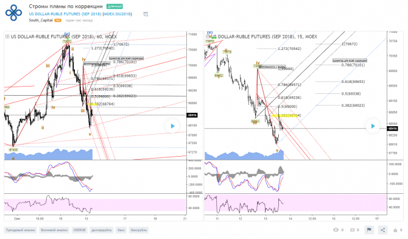
Task: Click the idea title Строим планы по коррекции
Action: pyautogui.click(x=66, y=6)
